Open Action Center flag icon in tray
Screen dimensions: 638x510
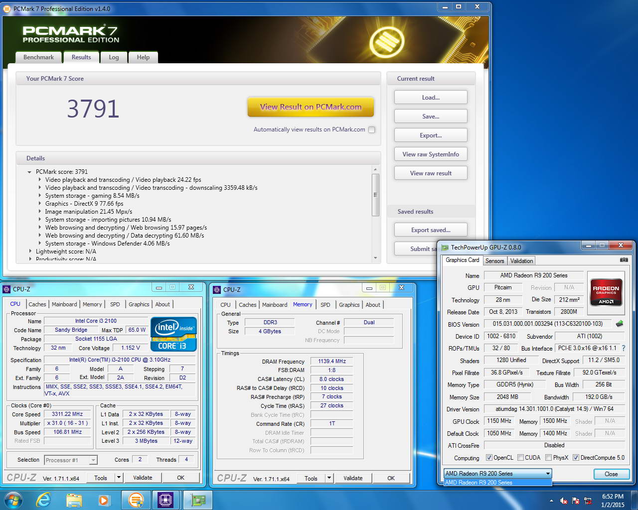pyautogui.click(x=576, y=501)
